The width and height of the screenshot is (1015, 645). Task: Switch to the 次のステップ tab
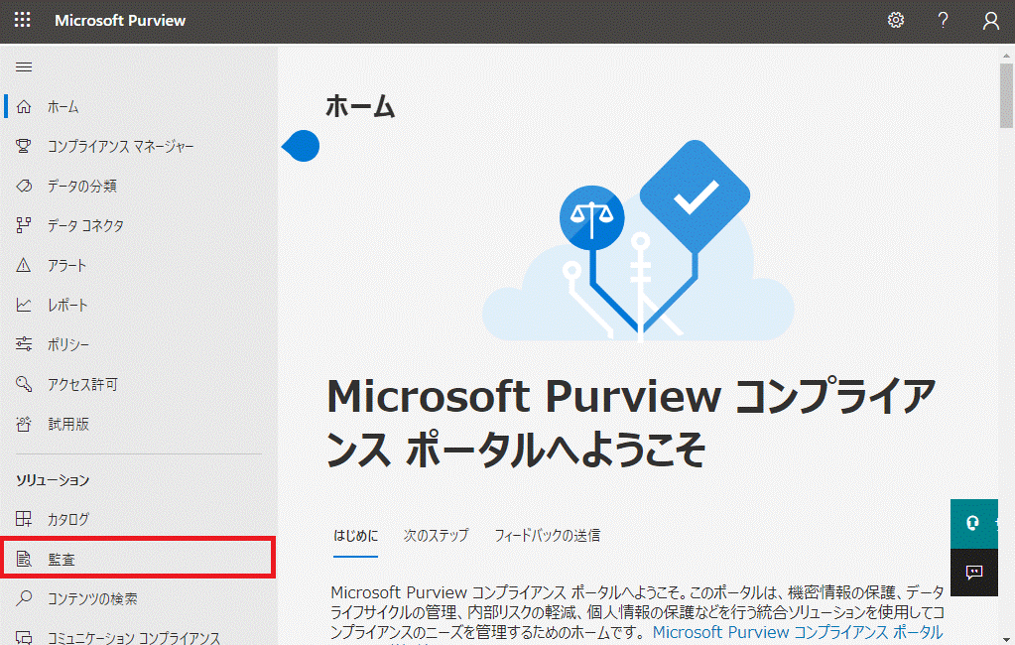click(x=436, y=536)
